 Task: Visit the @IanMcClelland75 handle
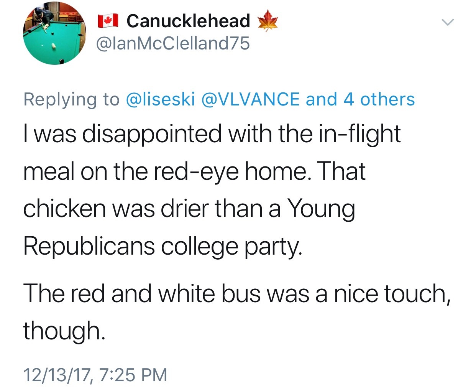pyautogui.click(x=173, y=43)
